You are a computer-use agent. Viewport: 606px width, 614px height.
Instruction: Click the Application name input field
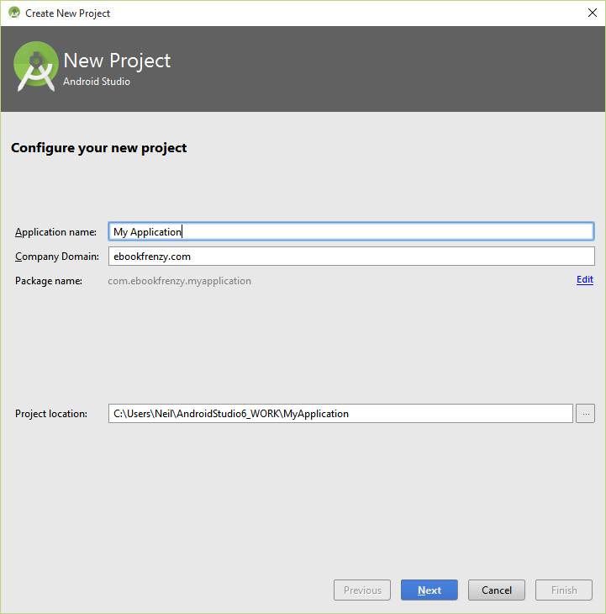(351, 231)
